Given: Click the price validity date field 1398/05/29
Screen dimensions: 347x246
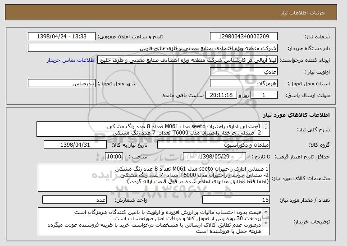Looking at the screenshot, I should tap(215, 157).
